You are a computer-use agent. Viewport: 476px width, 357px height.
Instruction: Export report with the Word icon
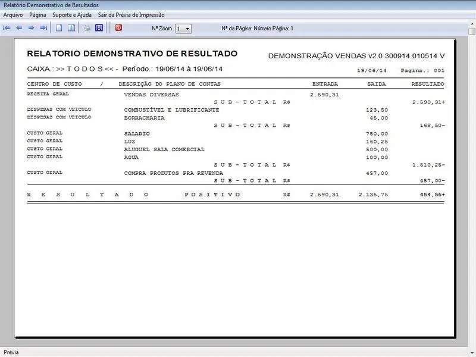pos(99,28)
